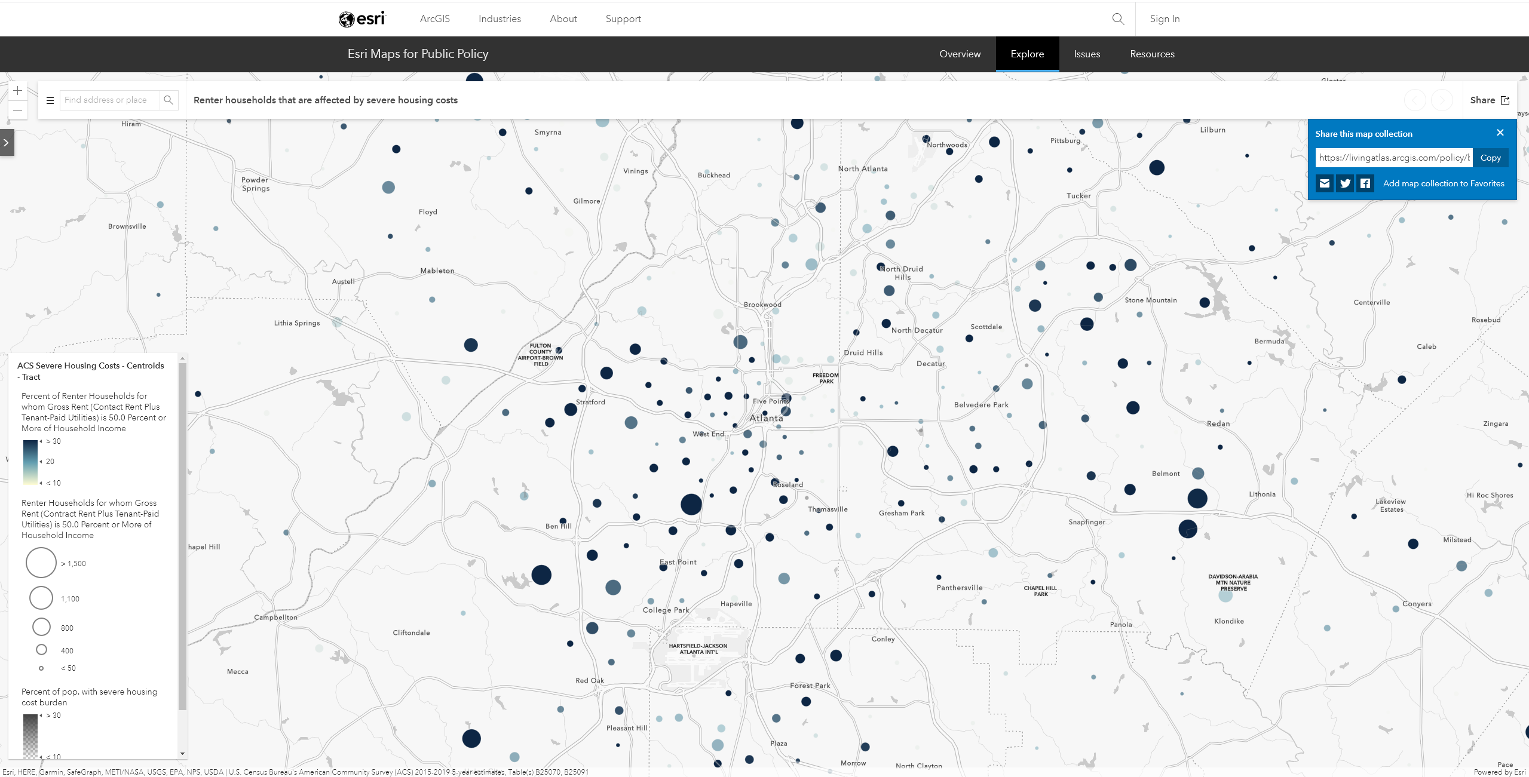Expand the collapsed left side panel arrow
The image size is (1529, 777).
click(7, 143)
